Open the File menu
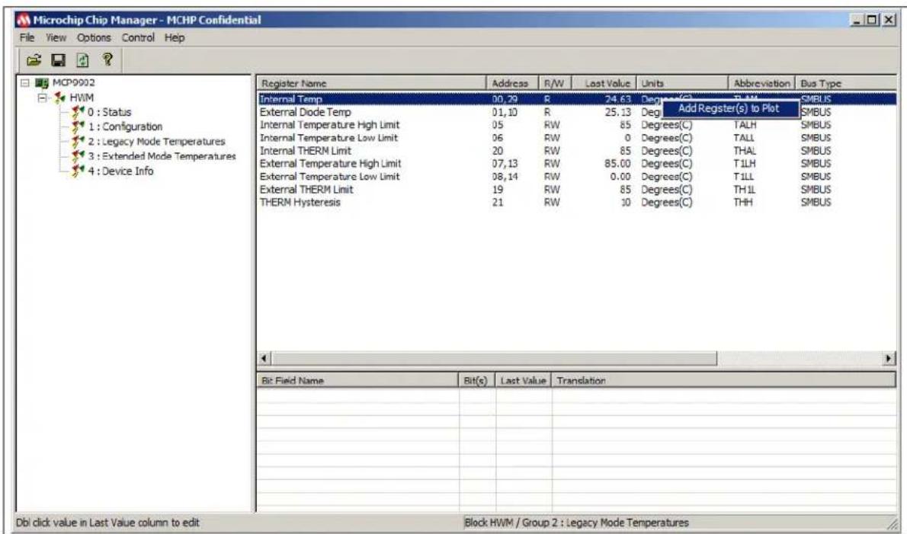The image size is (907, 534). (27, 37)
